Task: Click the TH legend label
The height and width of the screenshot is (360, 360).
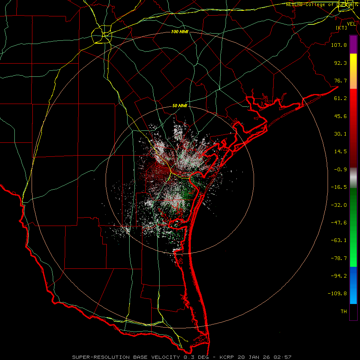Action: point(344,312)
